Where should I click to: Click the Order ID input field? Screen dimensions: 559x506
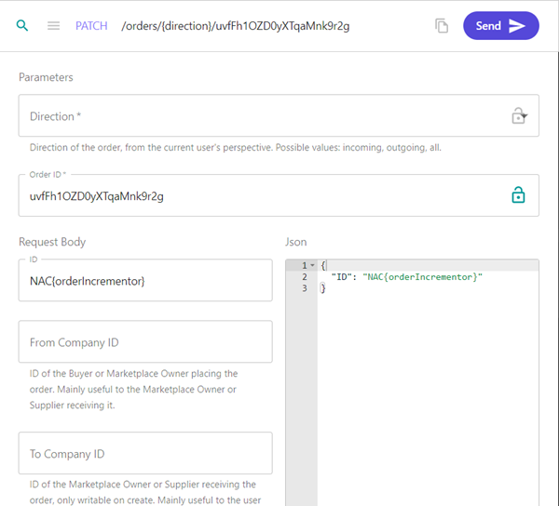tap(279, 195)
